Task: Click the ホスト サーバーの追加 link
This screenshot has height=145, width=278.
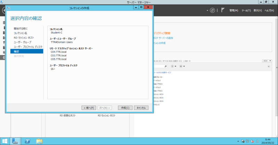Action: pos(163,38)
